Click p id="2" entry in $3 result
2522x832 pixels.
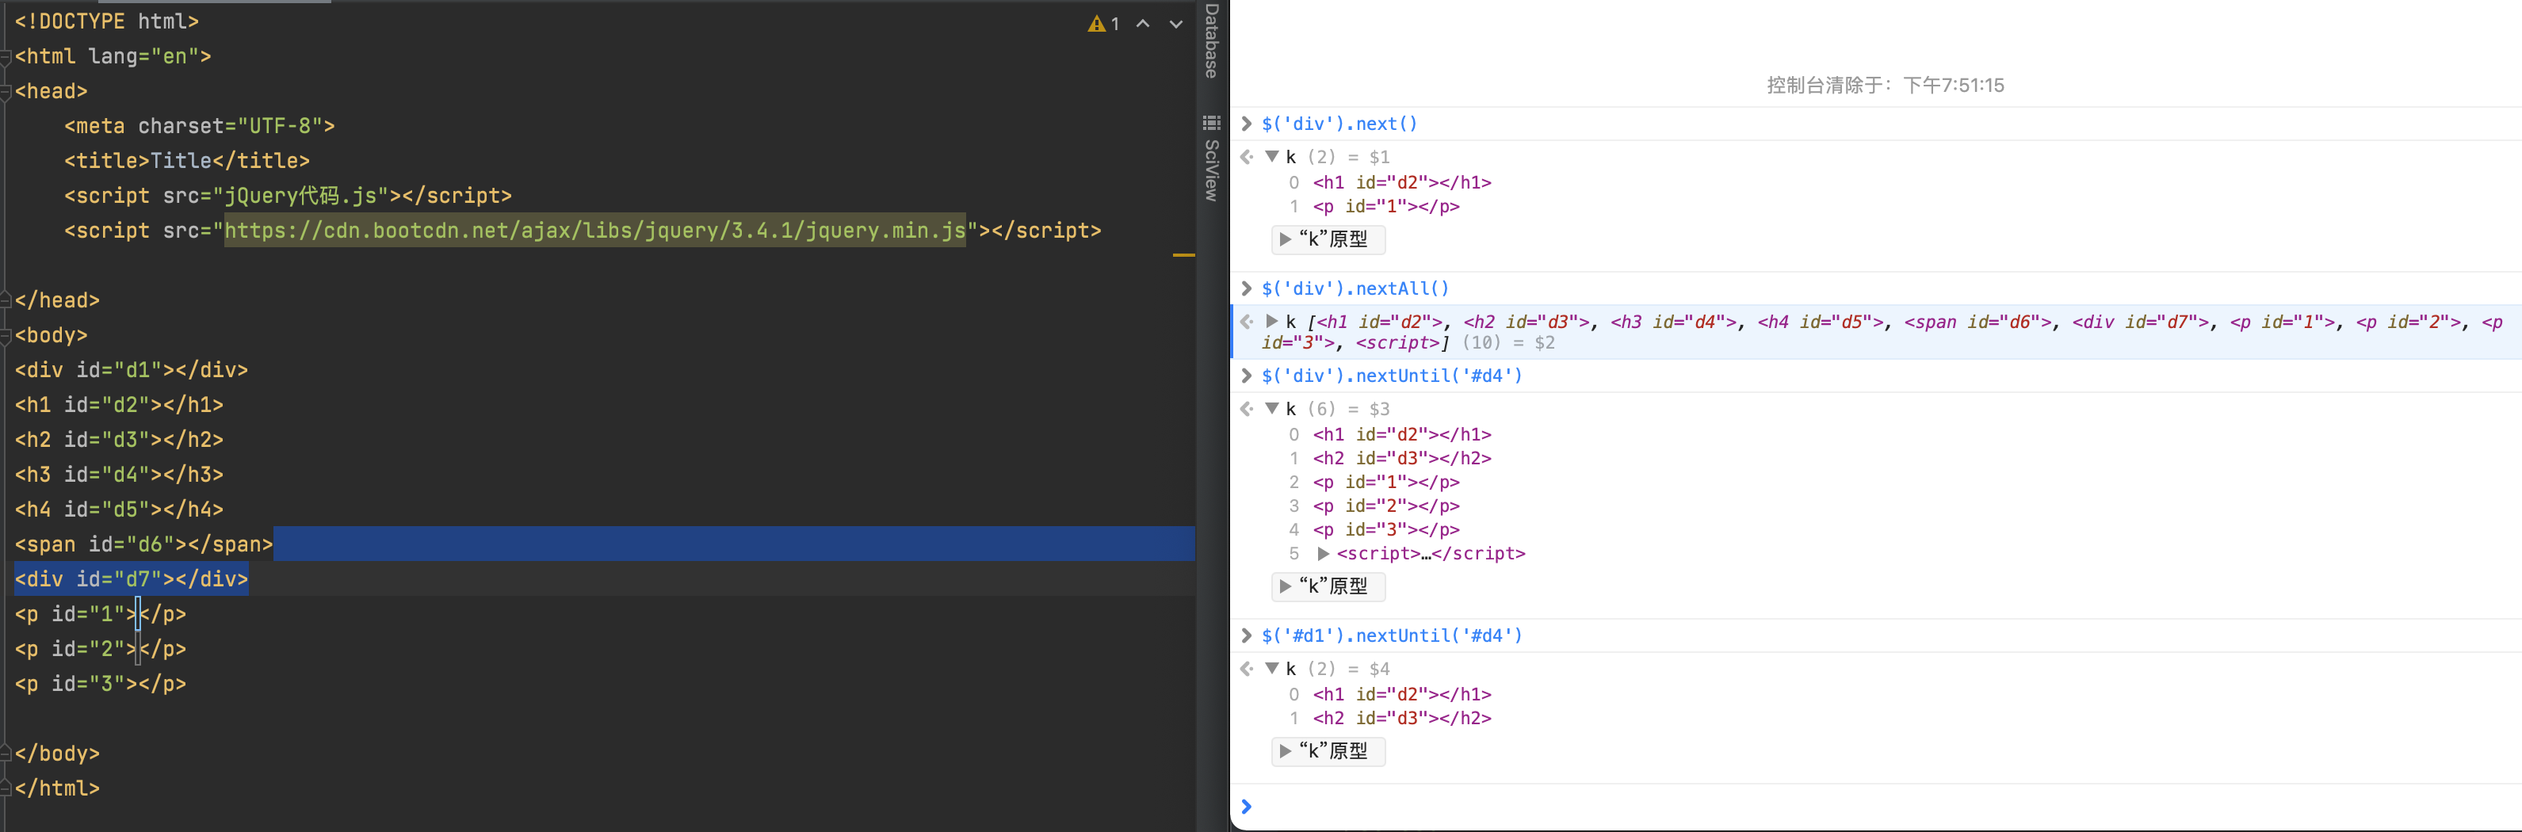coord(1386,506)
